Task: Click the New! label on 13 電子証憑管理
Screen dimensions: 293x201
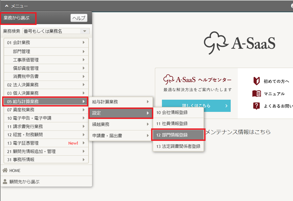Action: point(73,143)
